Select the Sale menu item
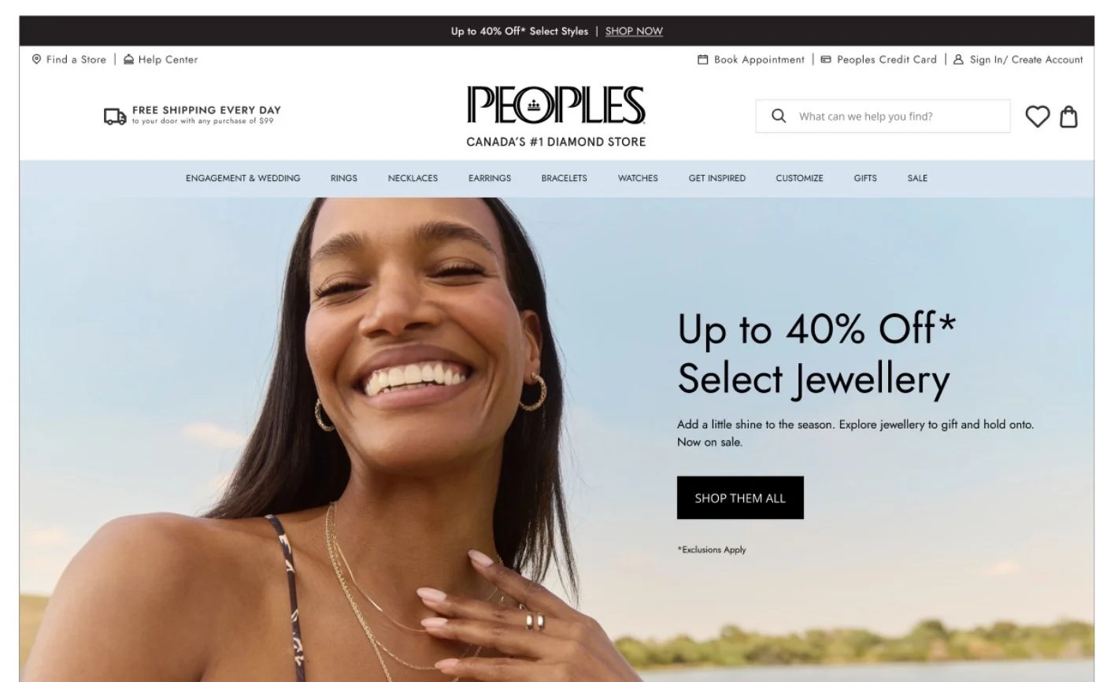1107x682 pixels. point(917,178)
